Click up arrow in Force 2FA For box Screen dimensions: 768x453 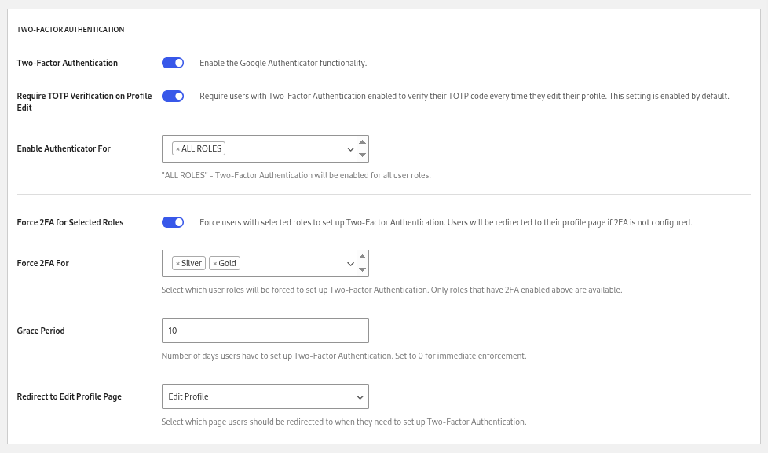pyautogui.click(x=362, y=257)
